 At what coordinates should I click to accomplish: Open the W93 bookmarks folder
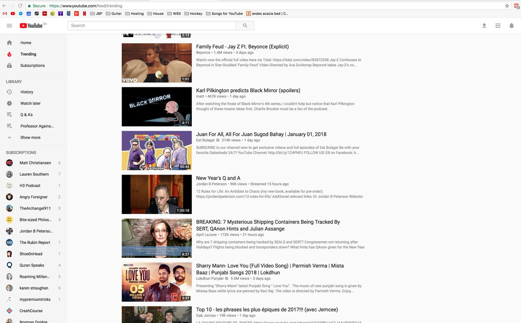[x=174, y=13]
